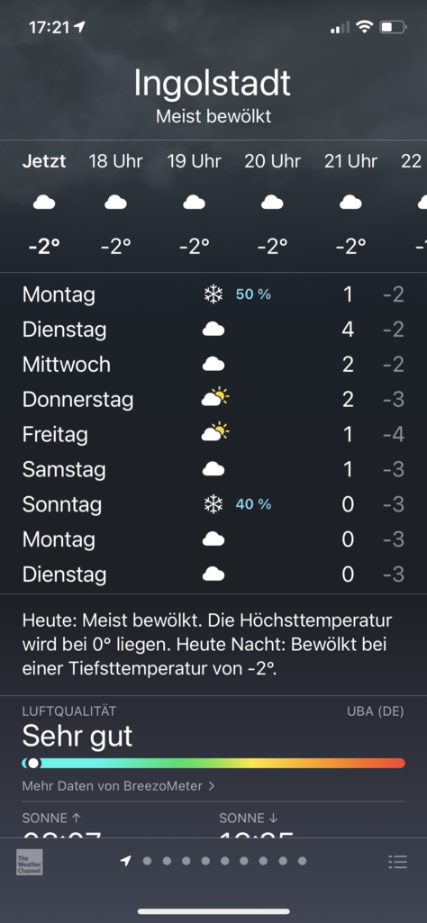Tap the snowflake icon in first Montag row

click(213, 294)
